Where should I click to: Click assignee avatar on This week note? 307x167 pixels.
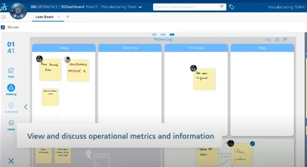pyautogui.click(x=193, y=68)
